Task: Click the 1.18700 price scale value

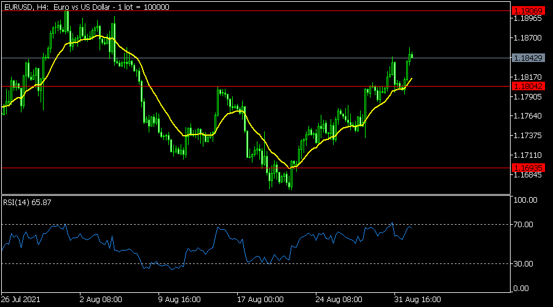Action: (528, 37)
